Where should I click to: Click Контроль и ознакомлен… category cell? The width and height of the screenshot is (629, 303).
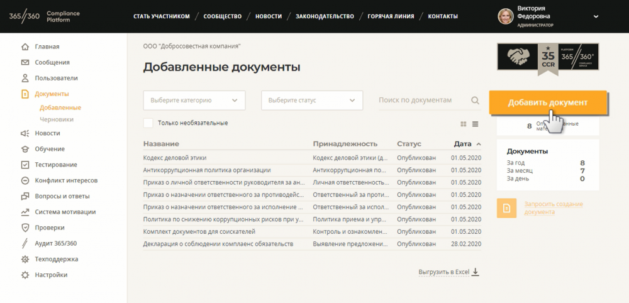[350, 232]
